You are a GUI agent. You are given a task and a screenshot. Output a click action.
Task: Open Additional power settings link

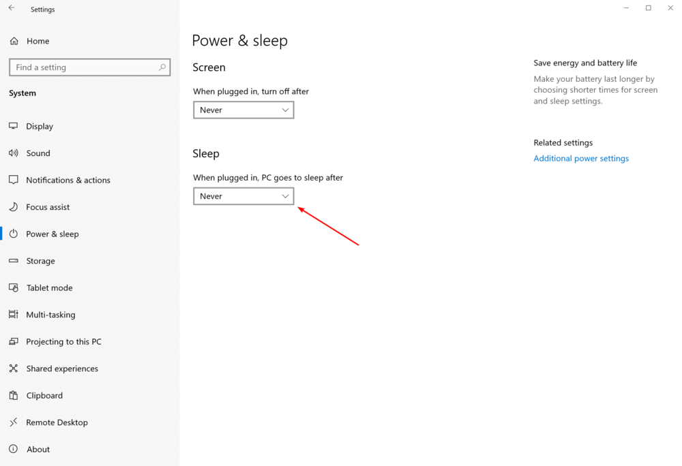pyautogui.click(x=581, y=158)
